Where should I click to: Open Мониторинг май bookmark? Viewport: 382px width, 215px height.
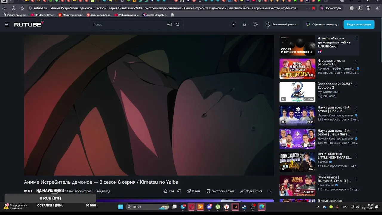click(71, 15)
